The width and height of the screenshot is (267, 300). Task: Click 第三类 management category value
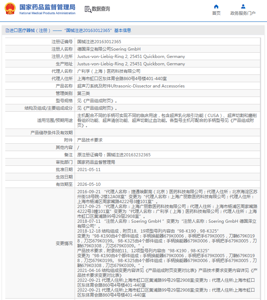coord(83,93)
